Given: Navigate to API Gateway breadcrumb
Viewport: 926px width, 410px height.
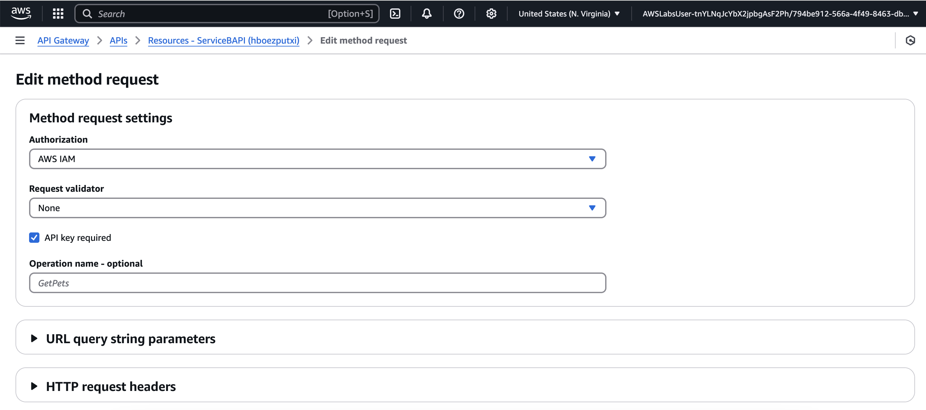Looking at the screenshot, I should click(x=63, y=40).
